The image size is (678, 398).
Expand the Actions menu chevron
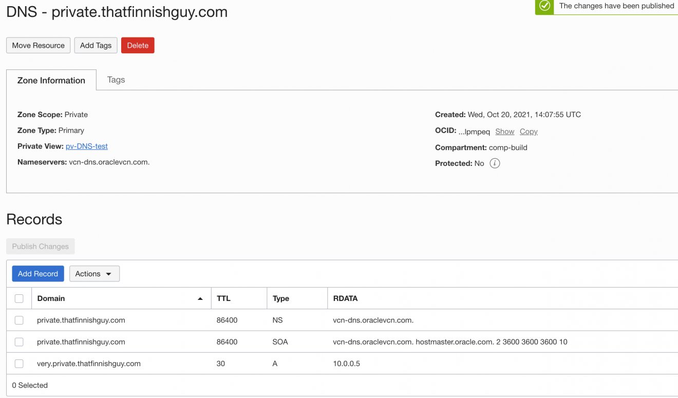(x=108, y=274)
